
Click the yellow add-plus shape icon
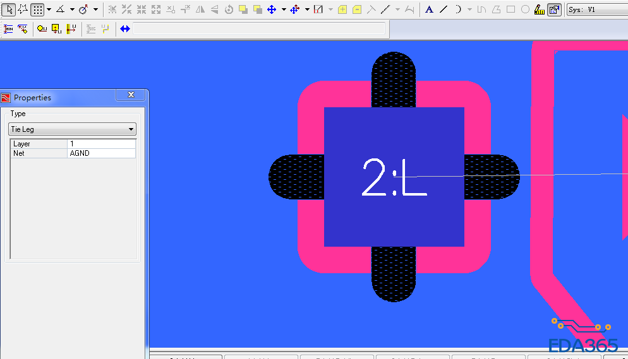point(342,9)
